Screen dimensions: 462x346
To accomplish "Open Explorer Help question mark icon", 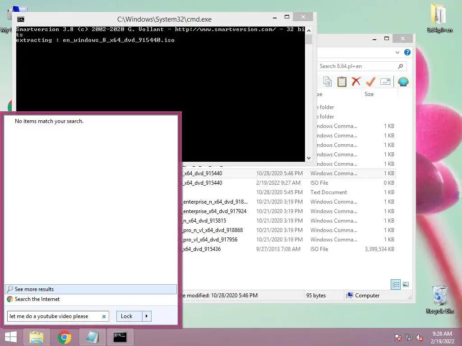I will click(407, 52).
